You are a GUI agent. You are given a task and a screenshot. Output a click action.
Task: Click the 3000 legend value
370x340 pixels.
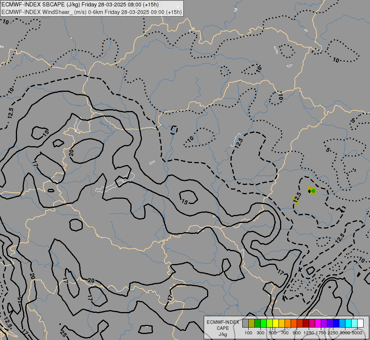(345, 333)
